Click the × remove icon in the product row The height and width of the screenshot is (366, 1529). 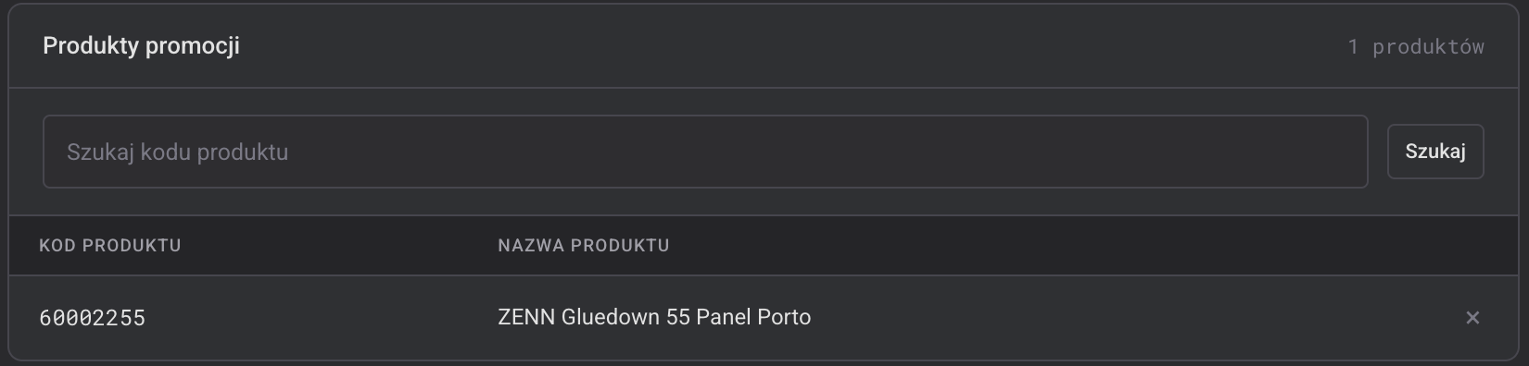[1472, 318]
